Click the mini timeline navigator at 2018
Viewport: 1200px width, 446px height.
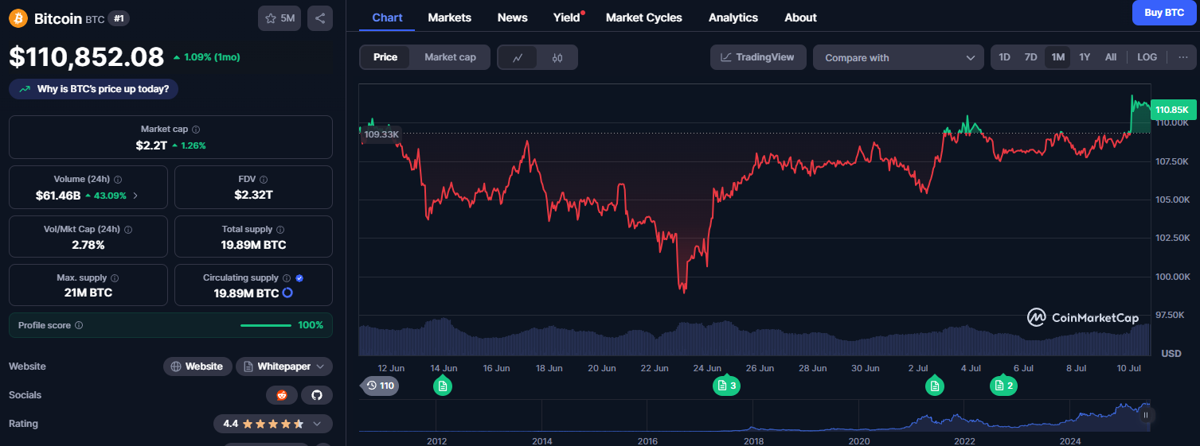pyautogui.click(x=753, y=415)
